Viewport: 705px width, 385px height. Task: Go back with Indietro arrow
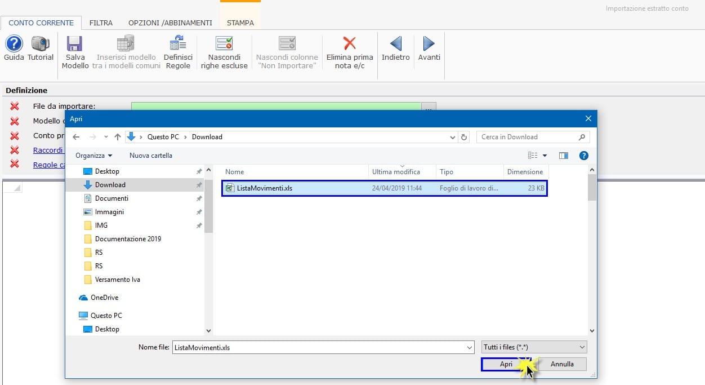point(396,44)
